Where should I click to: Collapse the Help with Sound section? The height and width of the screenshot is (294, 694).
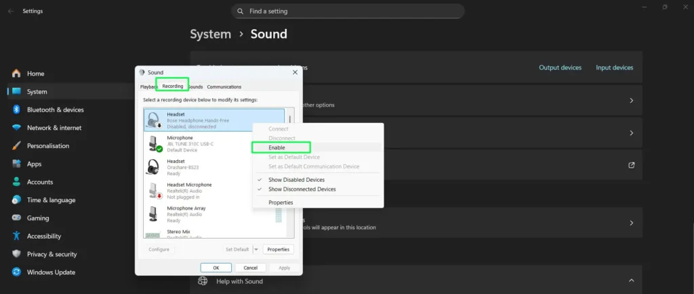pos(632,280)
